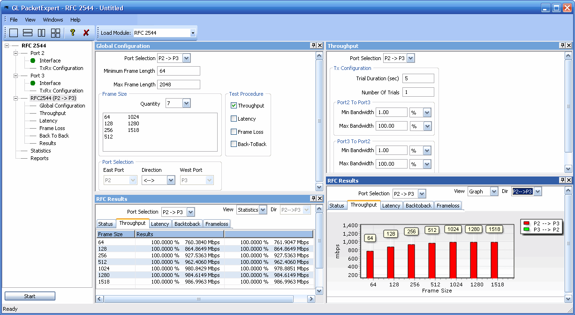This screenshot has width=575, height=315.
Task: Click the right arrow of the horizontal scrollbar
Action: (310, 299)
